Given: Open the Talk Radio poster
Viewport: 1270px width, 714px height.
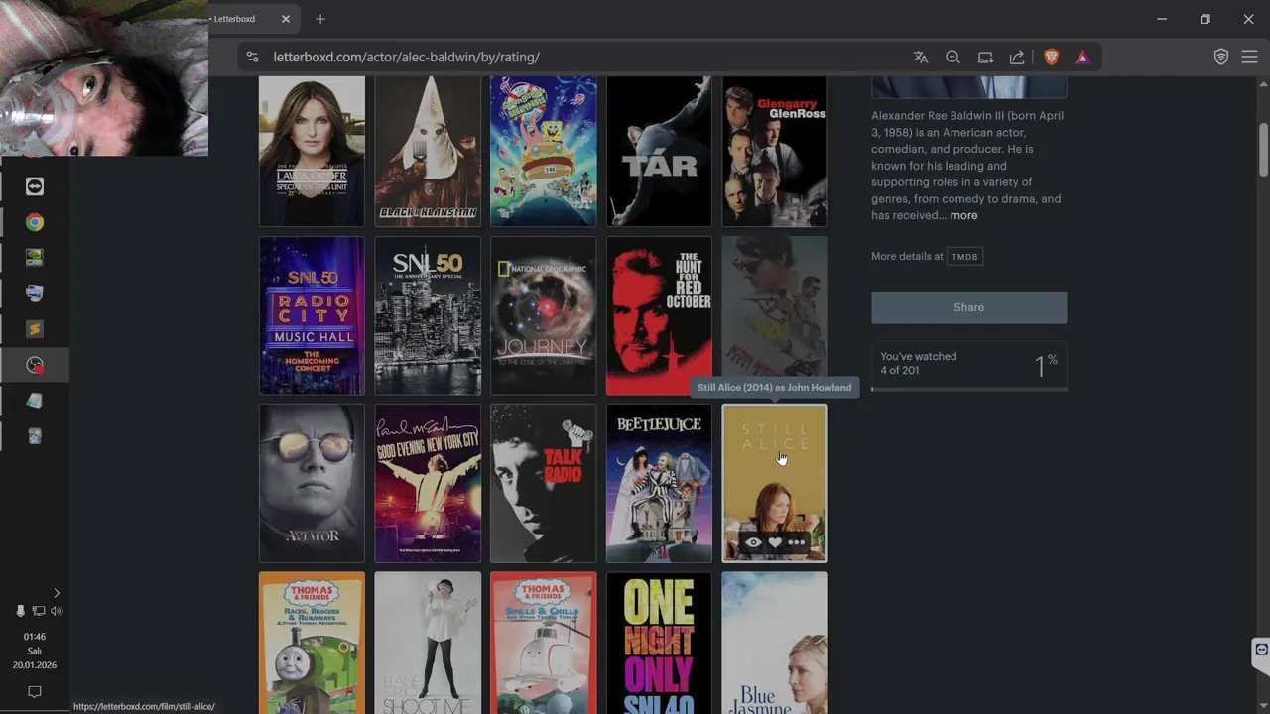Looking at the screenshot, I should click(x=544, y=483).
